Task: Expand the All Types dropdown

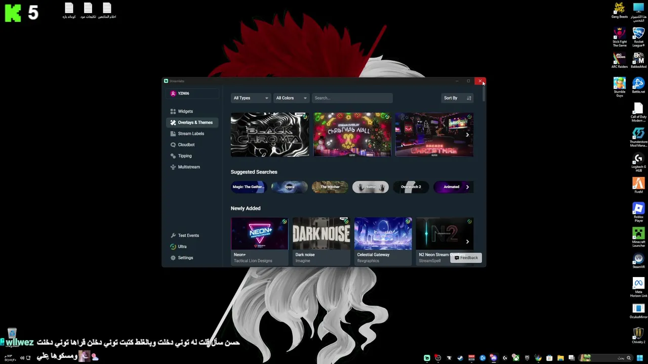Action: (251, 98)
